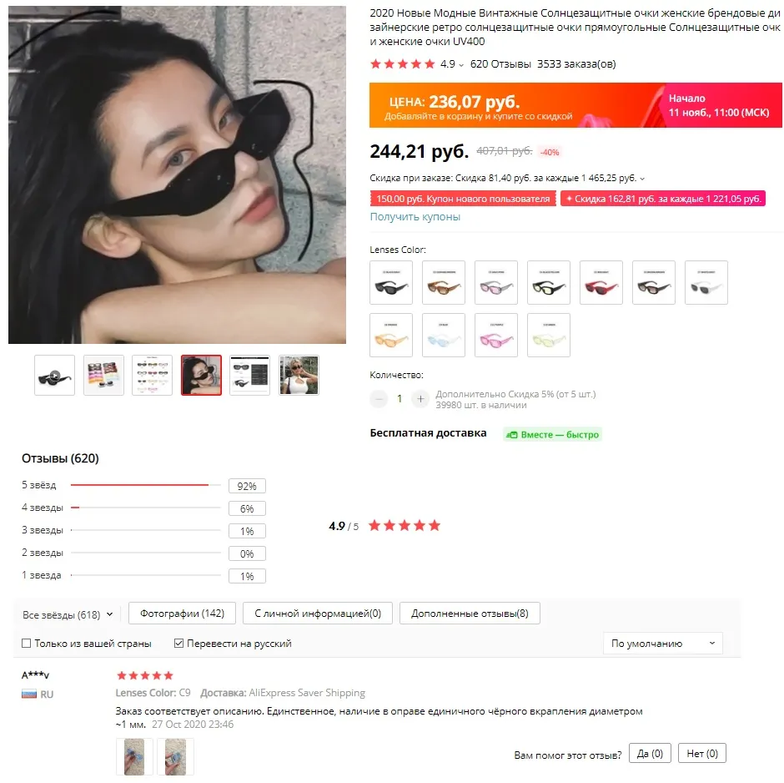
Task: Select the red sunglasses color swatch
Action: (x=601, y=282)
